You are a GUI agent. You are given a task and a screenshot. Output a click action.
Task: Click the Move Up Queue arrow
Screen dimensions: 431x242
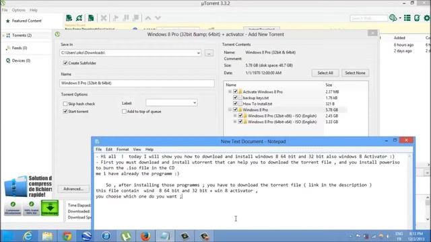148,18
